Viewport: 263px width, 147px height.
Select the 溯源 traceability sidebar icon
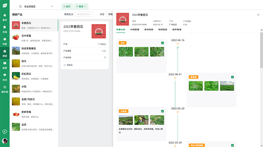pos(4,53)
